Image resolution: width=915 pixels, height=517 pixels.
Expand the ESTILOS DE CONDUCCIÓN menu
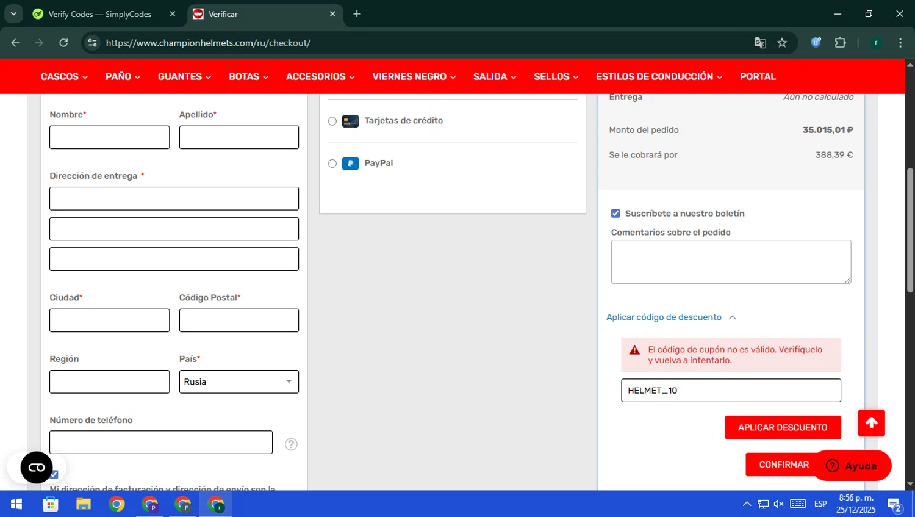coord(659,76)
